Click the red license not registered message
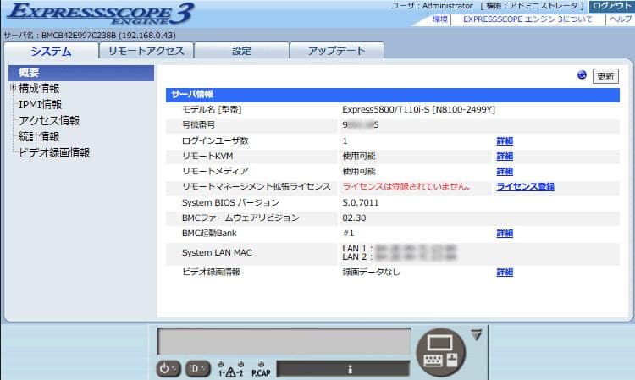The height and width of the screenshot is (380, 635). (x=407, y=186)
